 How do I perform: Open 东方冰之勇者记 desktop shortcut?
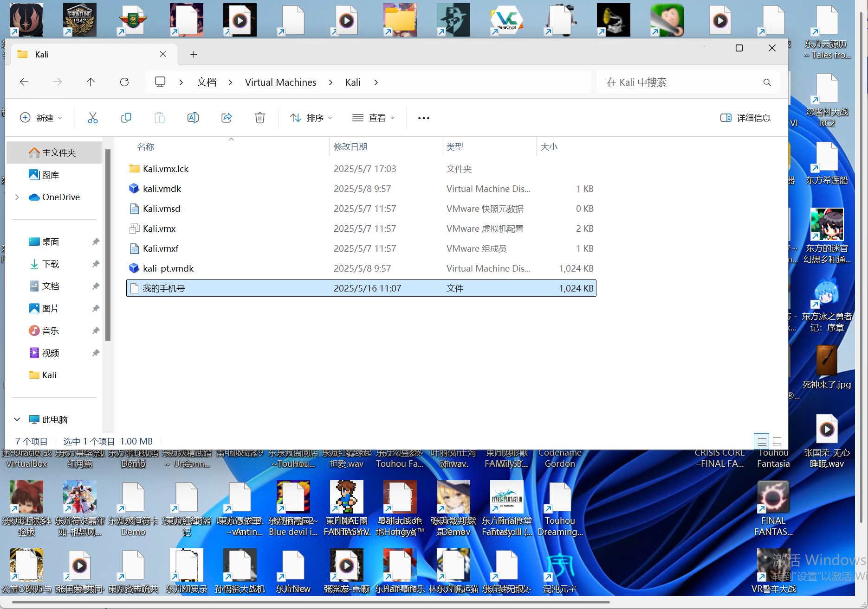(827, 305)
